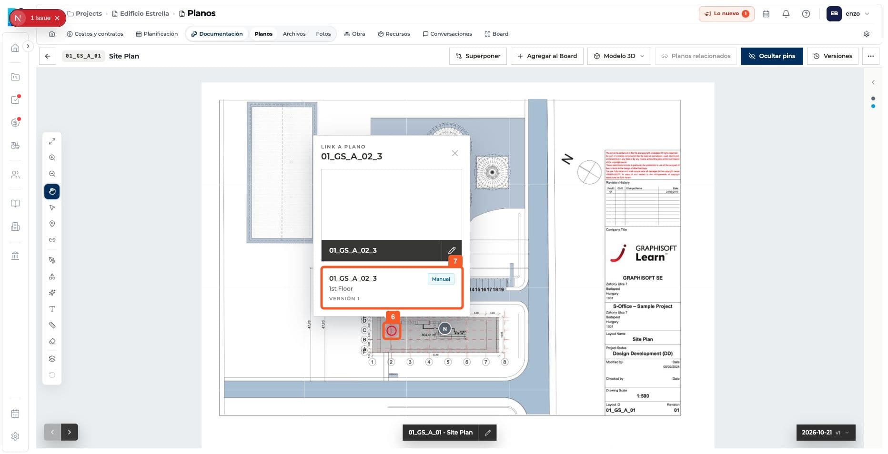Close the Link a Plano popup
The width and height of the screenshot is (888, 454).
(x=455, y=153)
